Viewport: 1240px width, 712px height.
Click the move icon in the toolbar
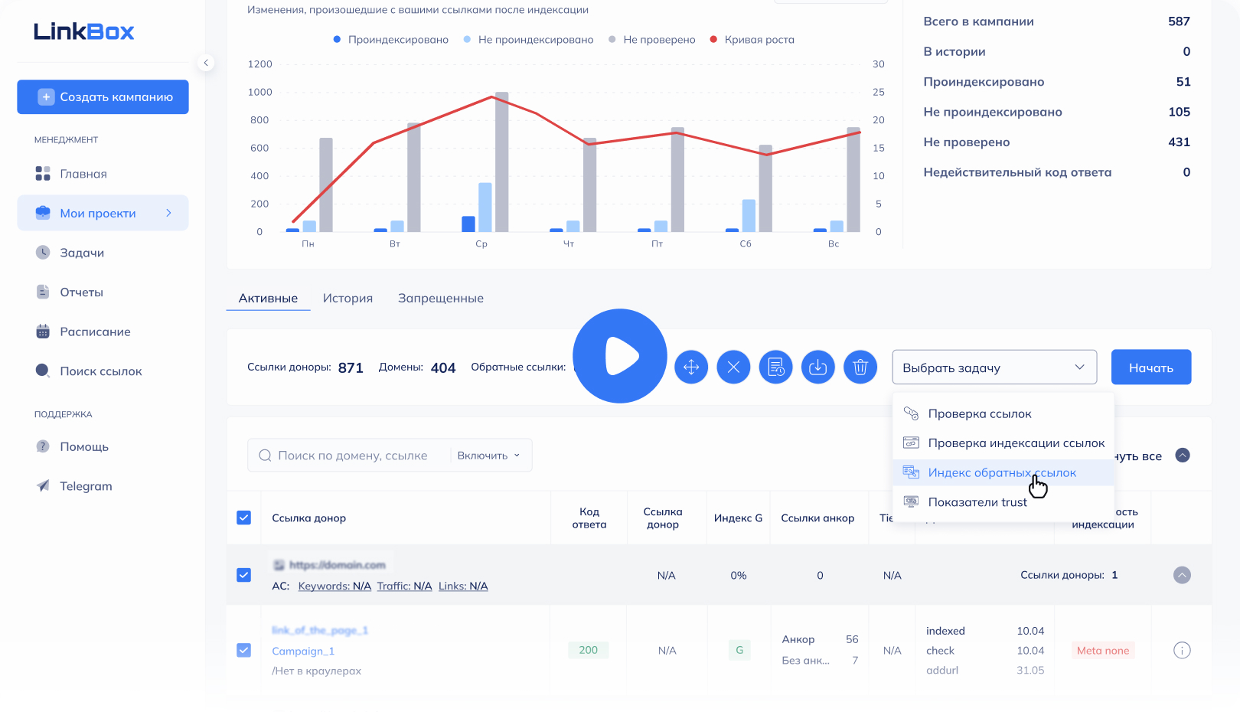[x=691, y=367]
